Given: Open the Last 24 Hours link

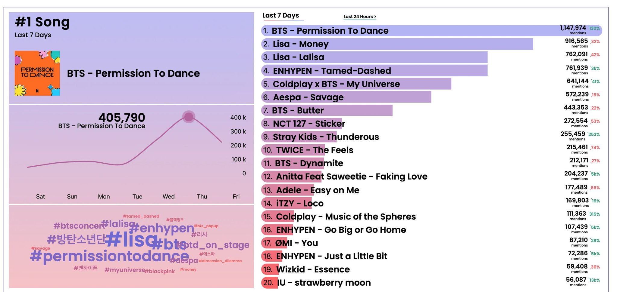Looking at the screenshot, I should coord(360,17).
